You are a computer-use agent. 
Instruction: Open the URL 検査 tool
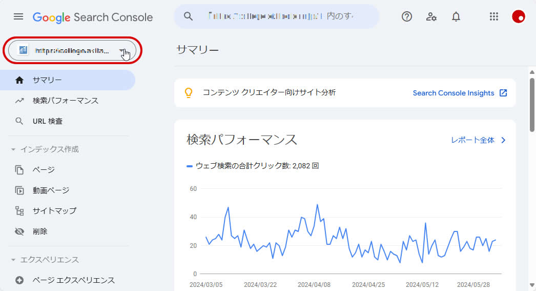[47, 121]
